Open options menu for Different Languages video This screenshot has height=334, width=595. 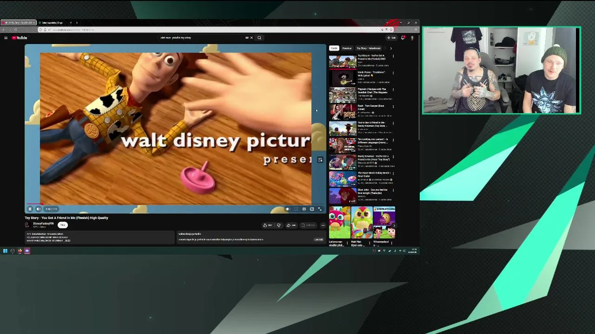pyautogui.click(x=393, y=140)
